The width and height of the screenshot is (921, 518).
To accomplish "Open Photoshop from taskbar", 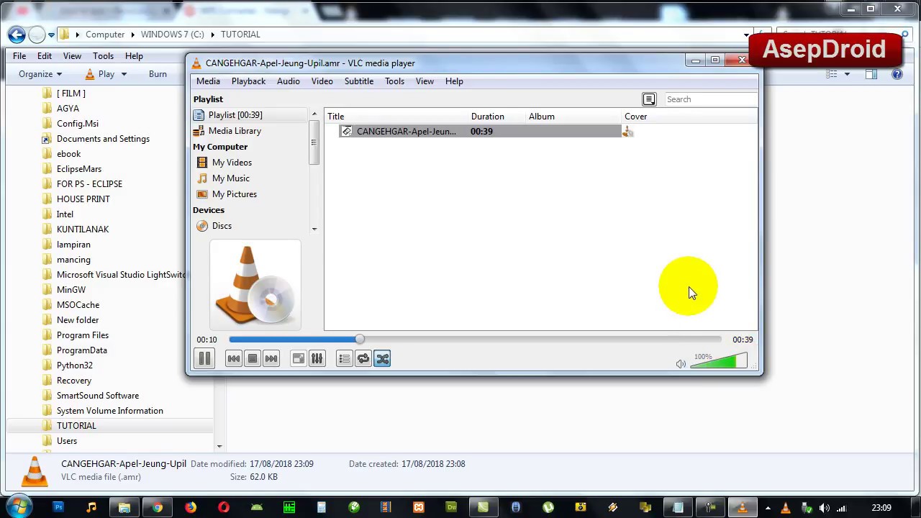I will click(58, 508).
